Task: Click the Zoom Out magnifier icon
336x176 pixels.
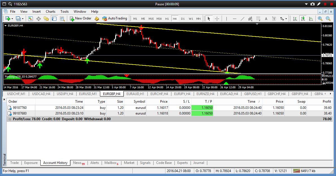Action: [328, 19]
